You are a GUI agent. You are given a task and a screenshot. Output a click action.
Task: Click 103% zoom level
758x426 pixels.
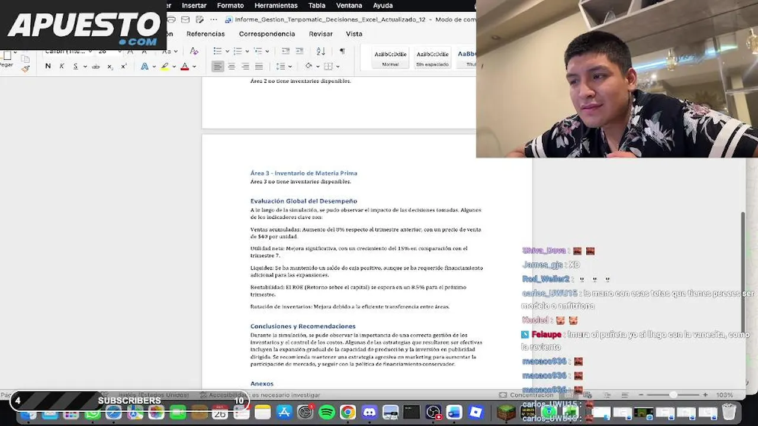[724, 395]
